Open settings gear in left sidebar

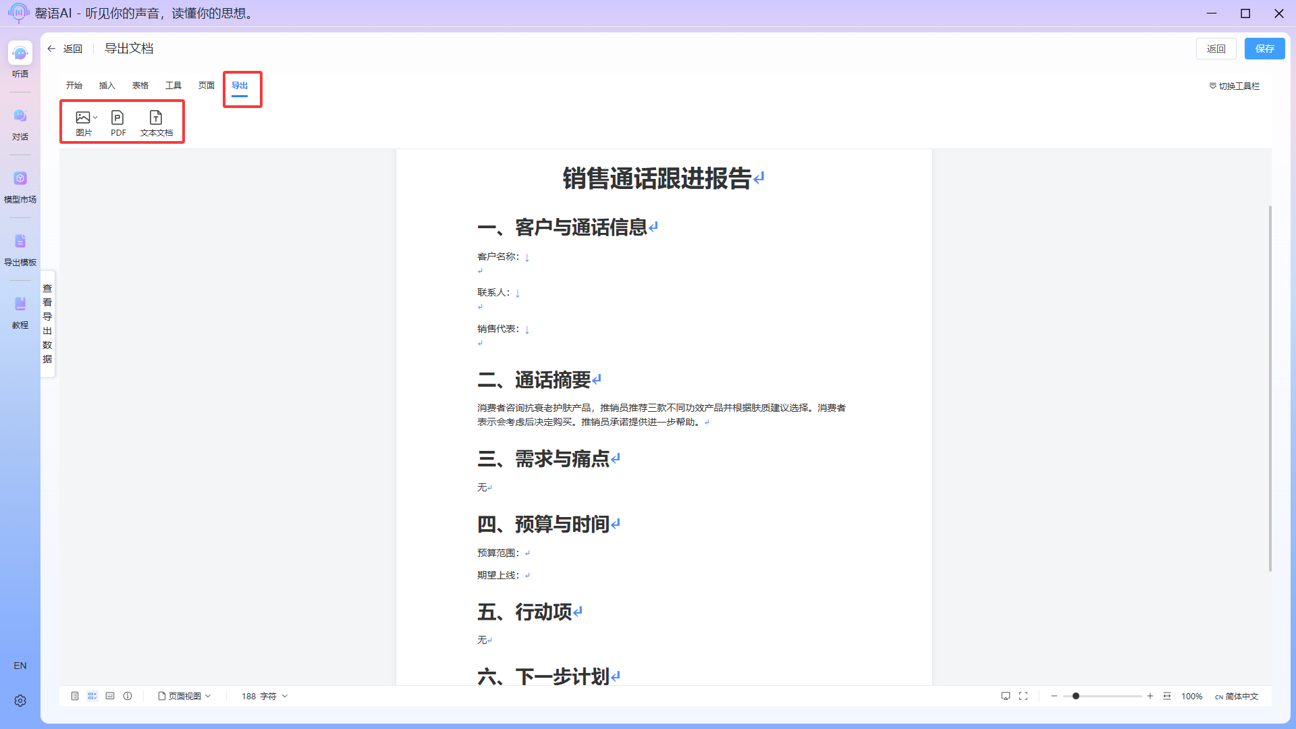[x=20, y=701]
